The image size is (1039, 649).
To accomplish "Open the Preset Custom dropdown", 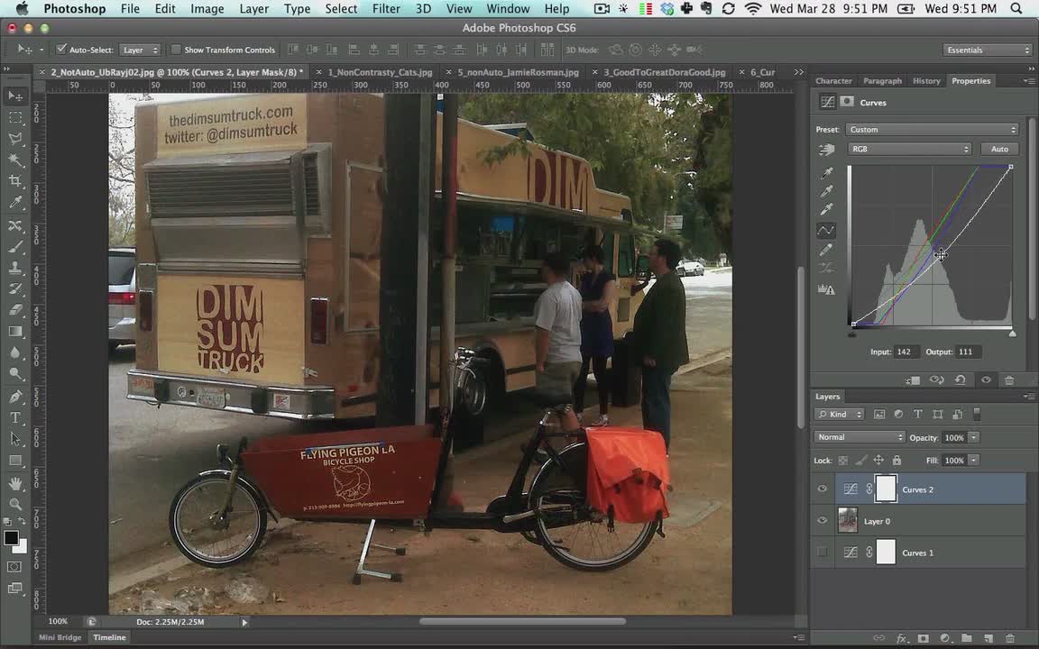I will point(932,130).
